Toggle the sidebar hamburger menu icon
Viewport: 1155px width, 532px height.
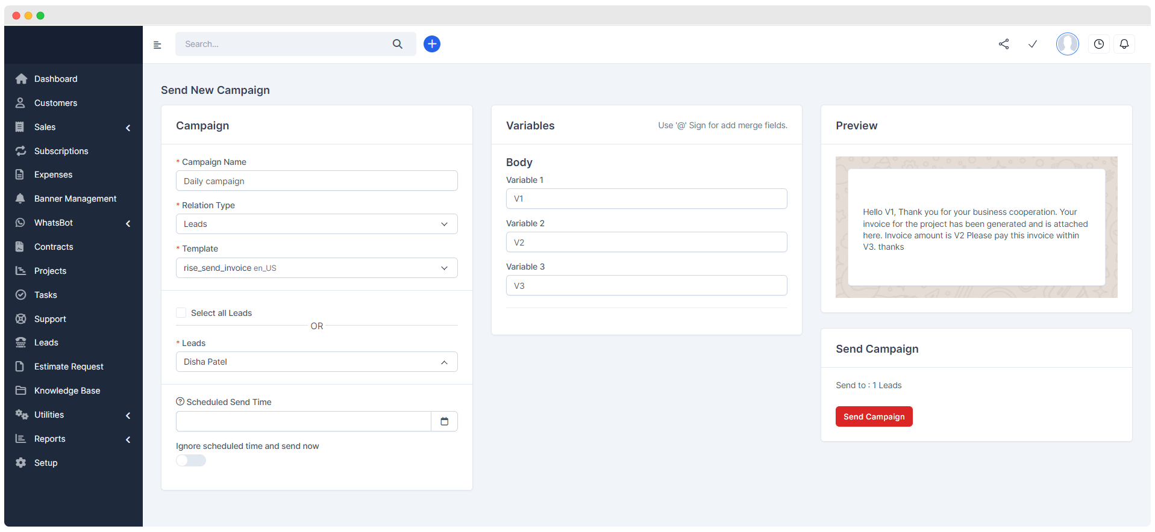pyautogui.click(x=157, y=45)
